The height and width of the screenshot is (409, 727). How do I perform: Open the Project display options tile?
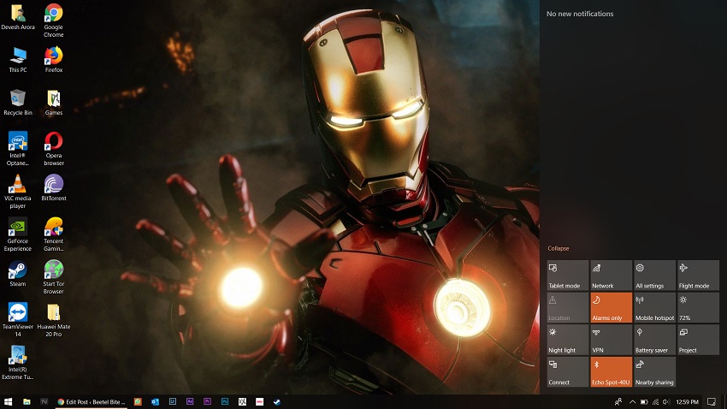coord(698,340)
